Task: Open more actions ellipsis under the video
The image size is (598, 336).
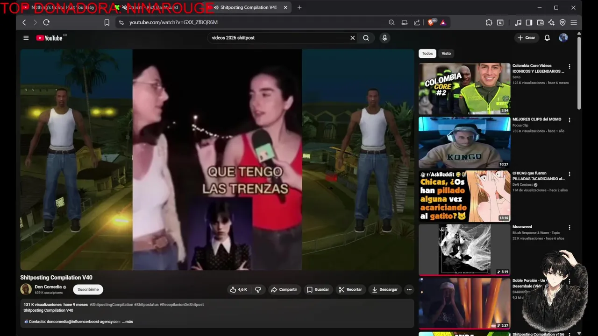Action: click(x=409, y=290)
